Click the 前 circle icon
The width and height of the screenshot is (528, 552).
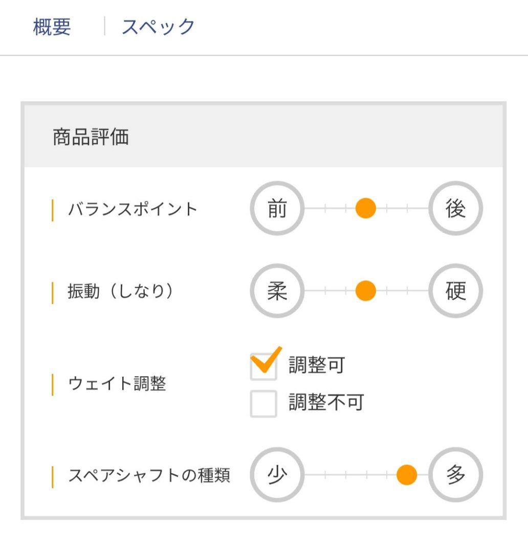pyautogui.click(x=277, y=209)
